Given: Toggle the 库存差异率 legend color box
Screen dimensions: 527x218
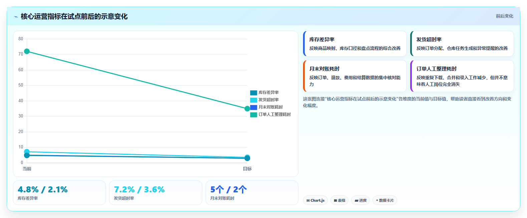Looking at the screenshot, I should (x=254, y=93).
